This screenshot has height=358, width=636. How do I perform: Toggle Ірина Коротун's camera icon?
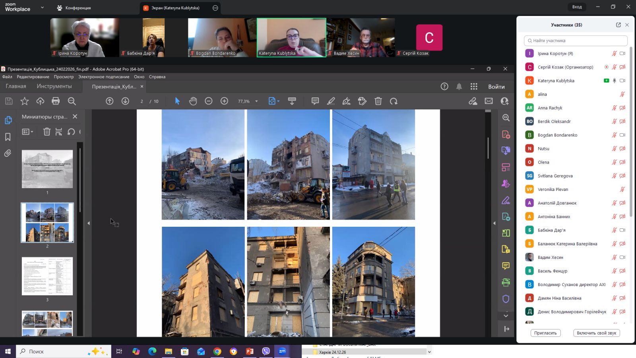(x=622, y=53)
